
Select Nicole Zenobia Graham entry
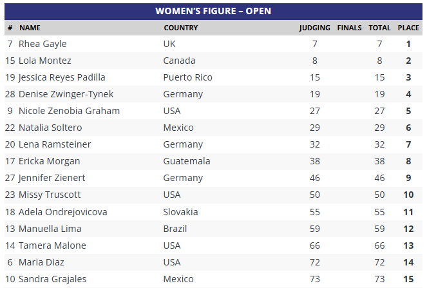pos(69,111)
